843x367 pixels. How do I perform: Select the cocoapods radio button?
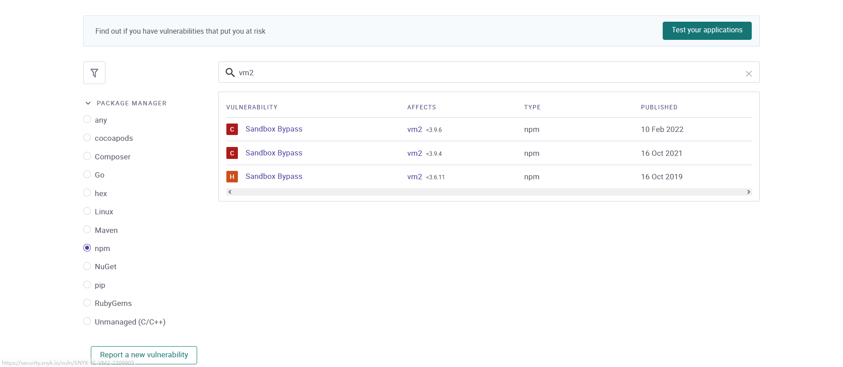(x=87, y=138)
